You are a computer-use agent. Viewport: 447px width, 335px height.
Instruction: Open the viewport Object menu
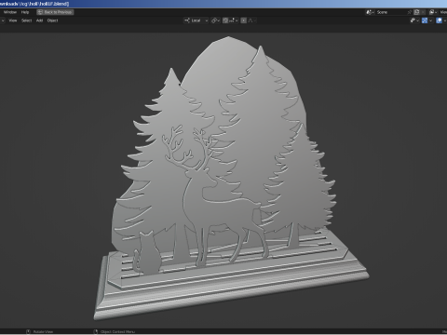pyautogui.click(x=52, y=20)
